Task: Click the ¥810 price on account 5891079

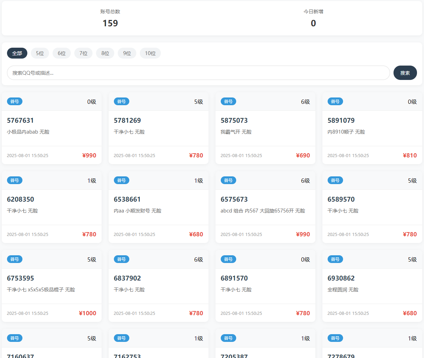Action: pyautogui.click(x=410, y=155)
